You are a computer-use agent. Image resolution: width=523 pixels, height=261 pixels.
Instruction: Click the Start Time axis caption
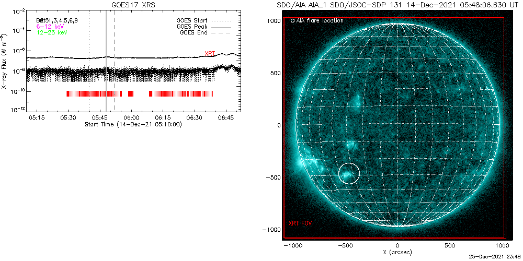133,124
